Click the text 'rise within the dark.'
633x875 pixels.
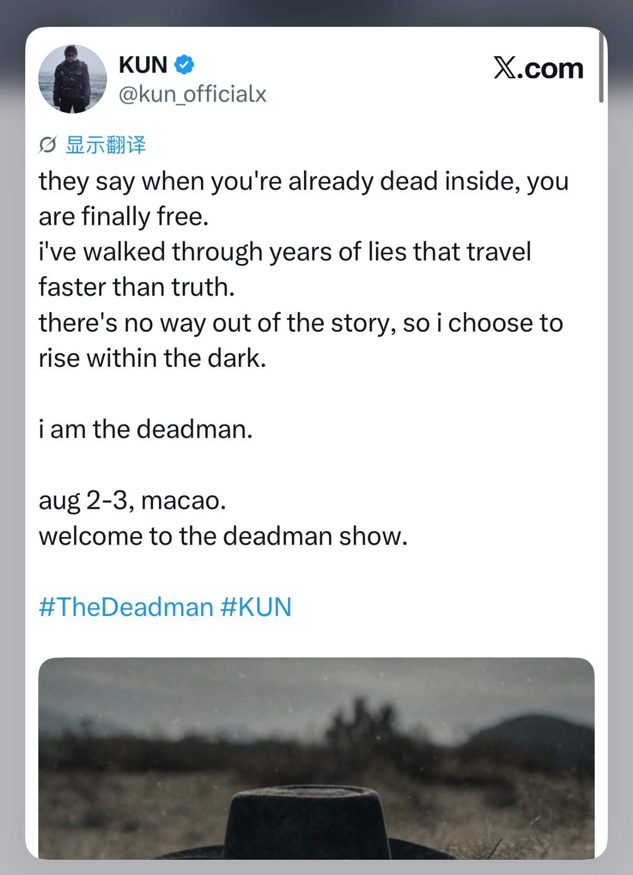pos(152,358)
